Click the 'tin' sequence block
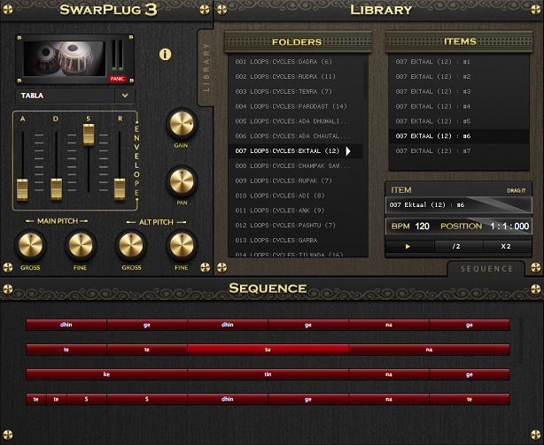The image size is (544, 445). tap(268, 374)
